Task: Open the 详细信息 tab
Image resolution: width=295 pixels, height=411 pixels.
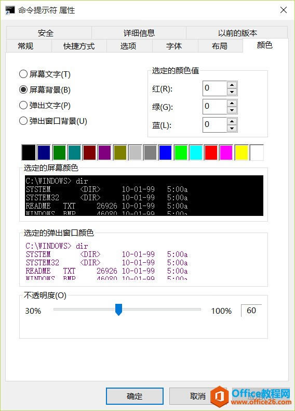Action: coord(139,33)
